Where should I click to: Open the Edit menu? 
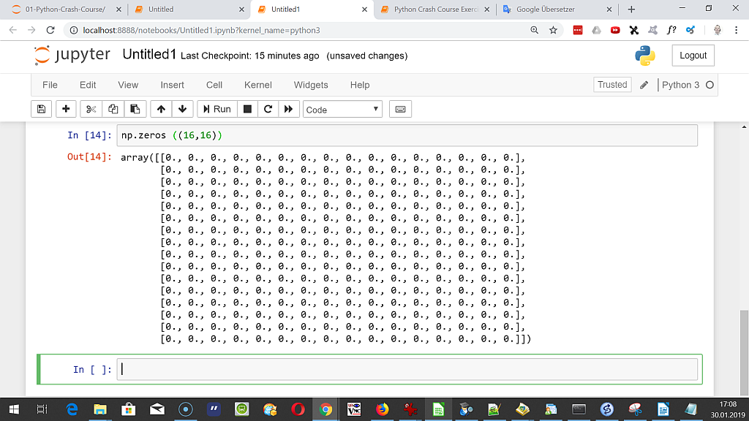coord(88,85)
